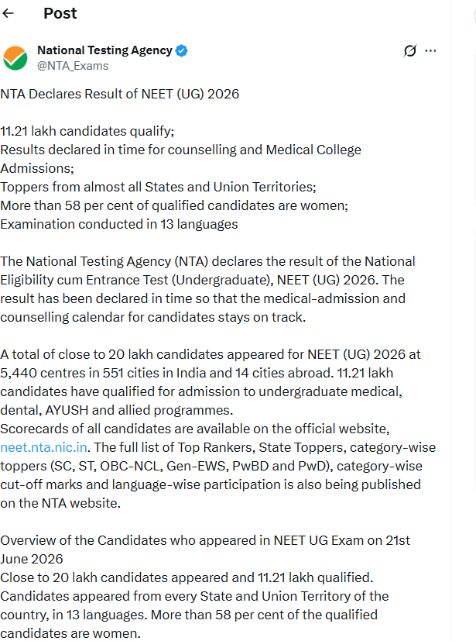Open the Grok explain-post icon
This screenshot has width=476, height=641.
pyautogui.click(x=410, y=50)
